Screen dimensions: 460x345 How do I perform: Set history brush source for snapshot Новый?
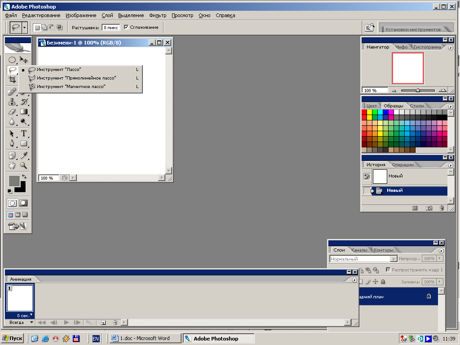(x=367, y=176)
